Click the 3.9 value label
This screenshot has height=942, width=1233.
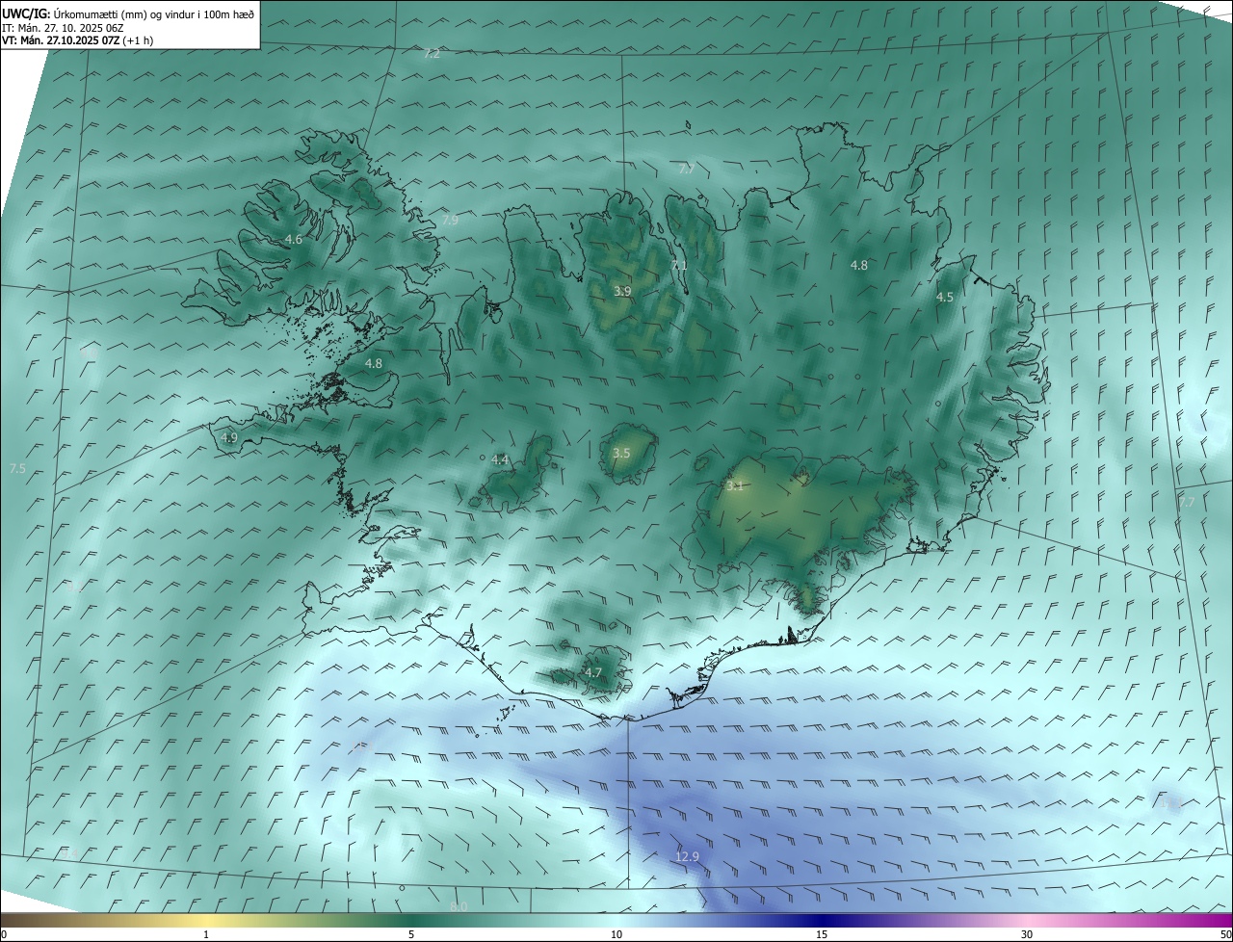coord(622,291)
